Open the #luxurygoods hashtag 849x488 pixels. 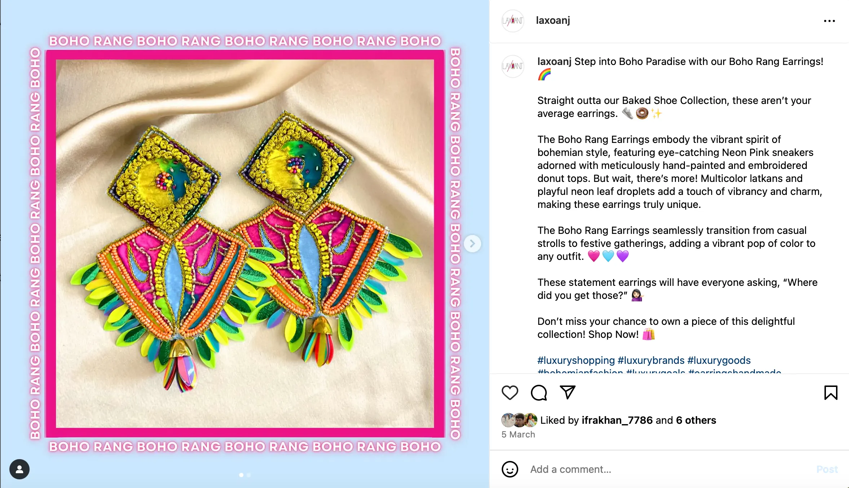click(719, 360)
